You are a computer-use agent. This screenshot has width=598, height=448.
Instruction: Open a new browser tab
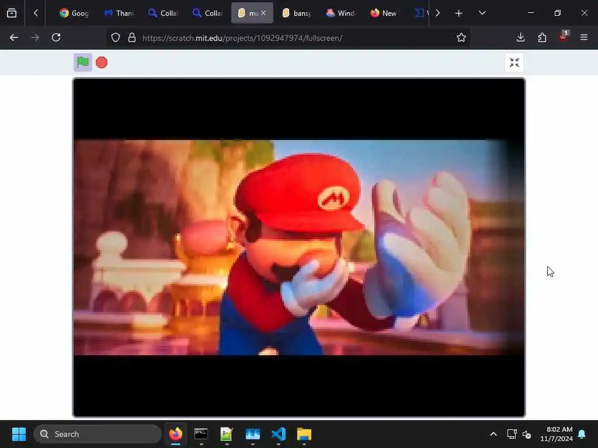pos(459,13)
